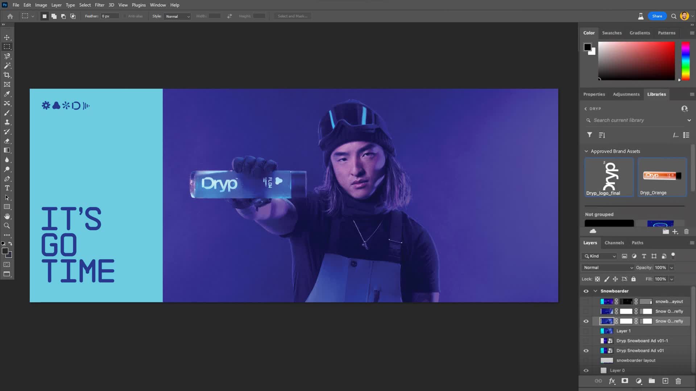Select the Clone Stamp tool
The image size is (696, 391).
[7, 122]
